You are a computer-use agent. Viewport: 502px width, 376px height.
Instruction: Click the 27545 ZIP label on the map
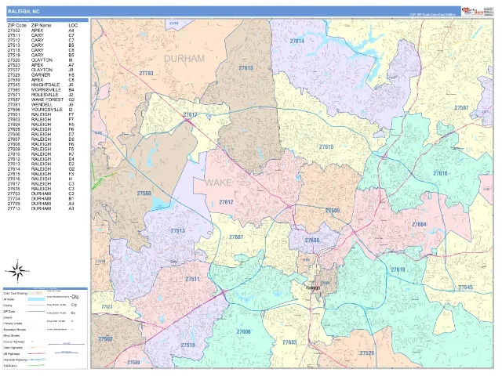[465, 287]
